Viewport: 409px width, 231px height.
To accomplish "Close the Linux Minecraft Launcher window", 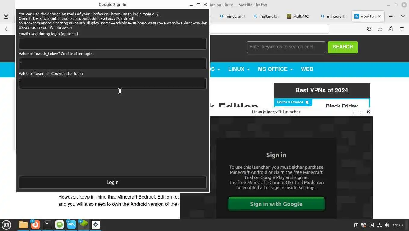I will coord(368,112).
